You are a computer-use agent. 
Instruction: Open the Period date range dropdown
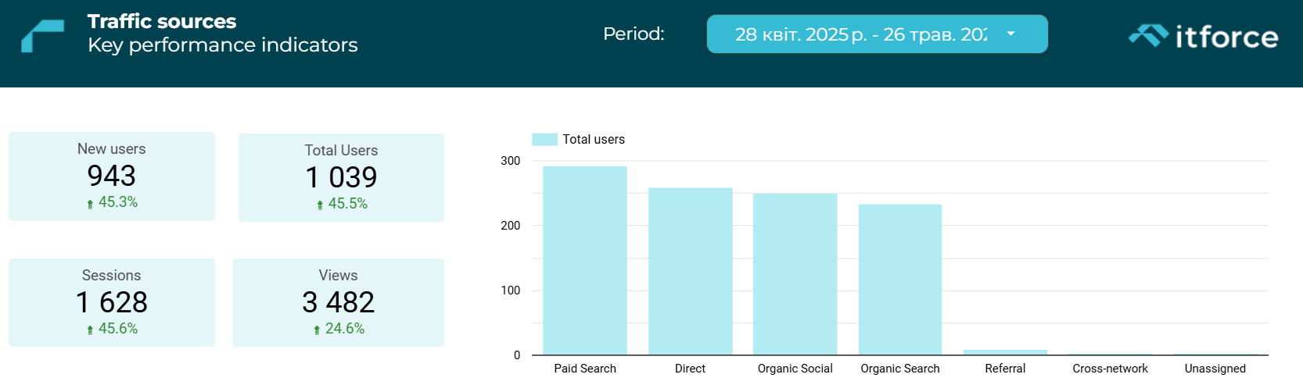877,34
